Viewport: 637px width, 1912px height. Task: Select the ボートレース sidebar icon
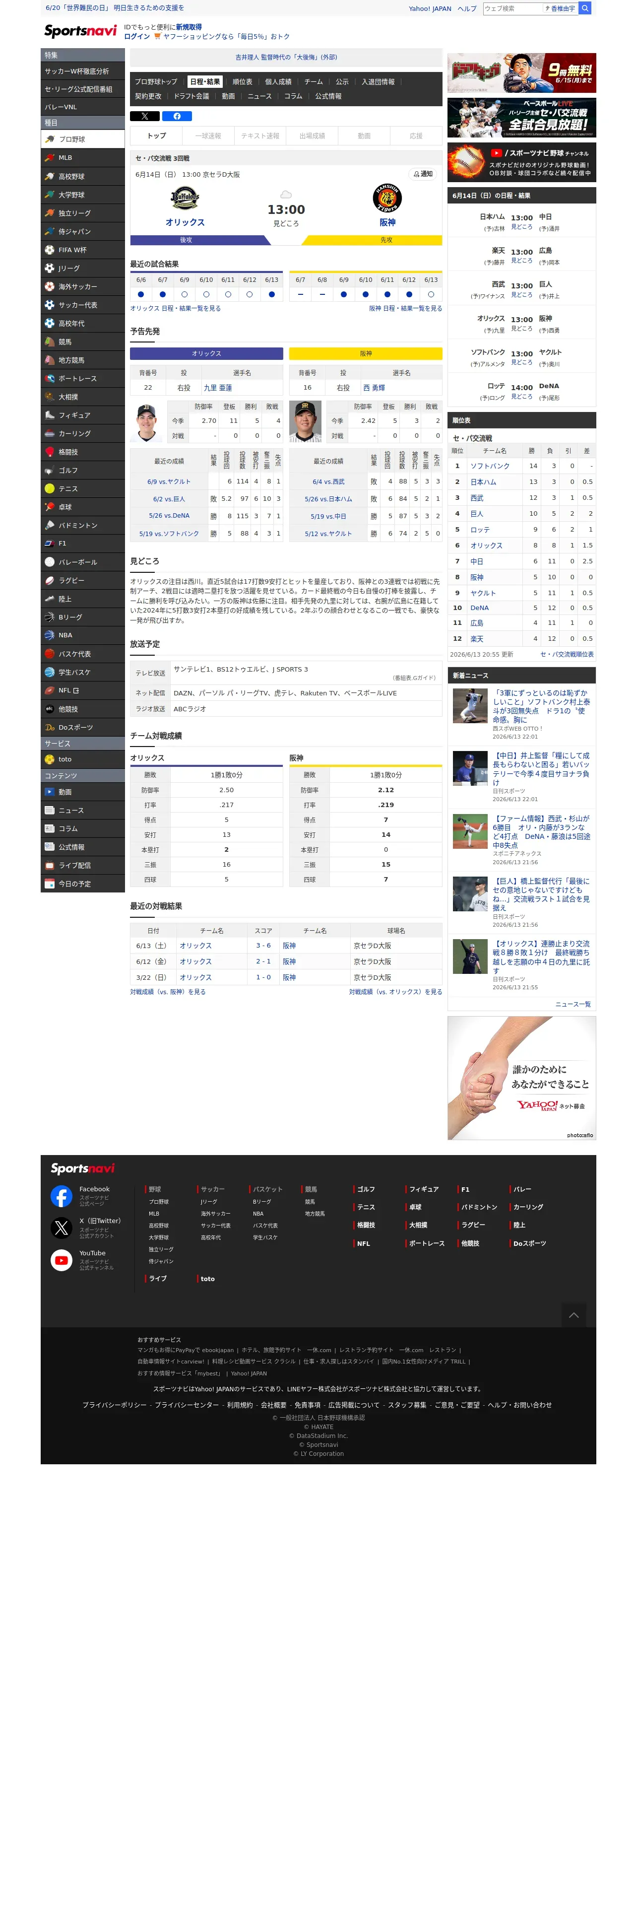[x=50, y=379]
